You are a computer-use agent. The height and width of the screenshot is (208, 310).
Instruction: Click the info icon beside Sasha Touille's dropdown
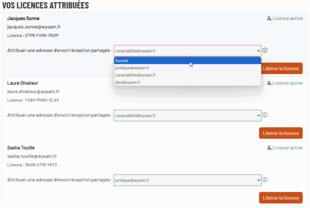[265, 180]
